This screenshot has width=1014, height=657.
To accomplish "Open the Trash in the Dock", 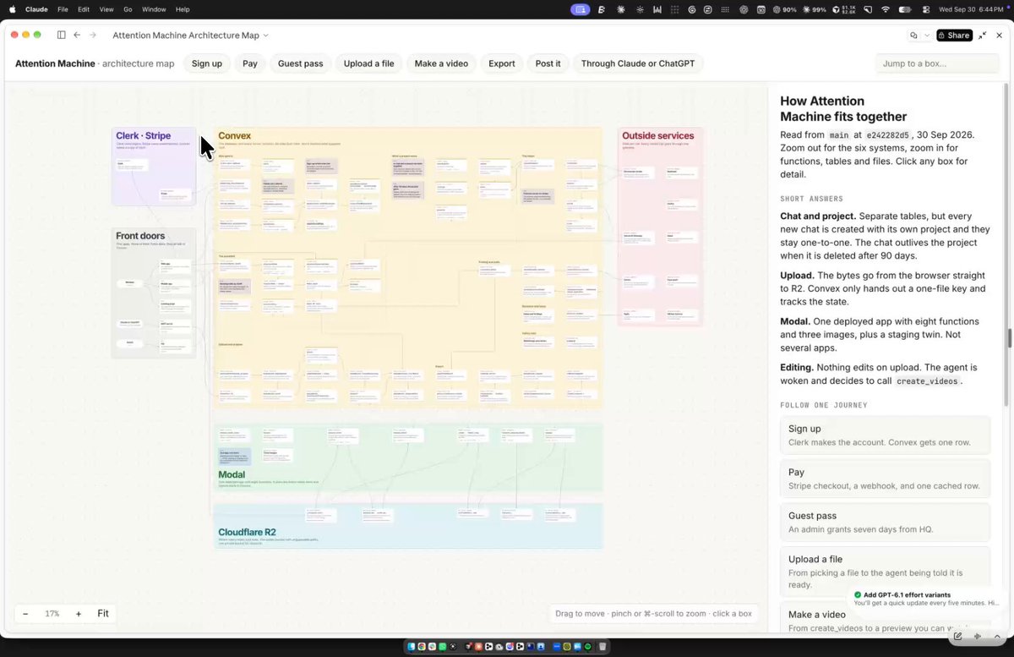I will 603,647.
